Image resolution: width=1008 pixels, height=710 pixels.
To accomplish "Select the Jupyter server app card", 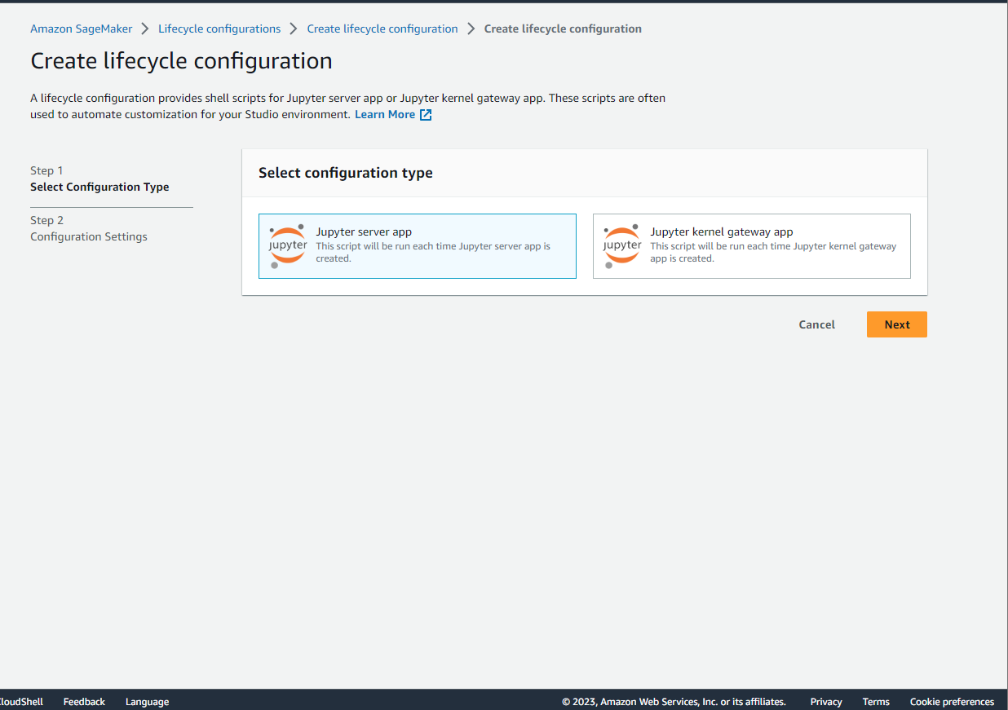I will pos(418,246).
